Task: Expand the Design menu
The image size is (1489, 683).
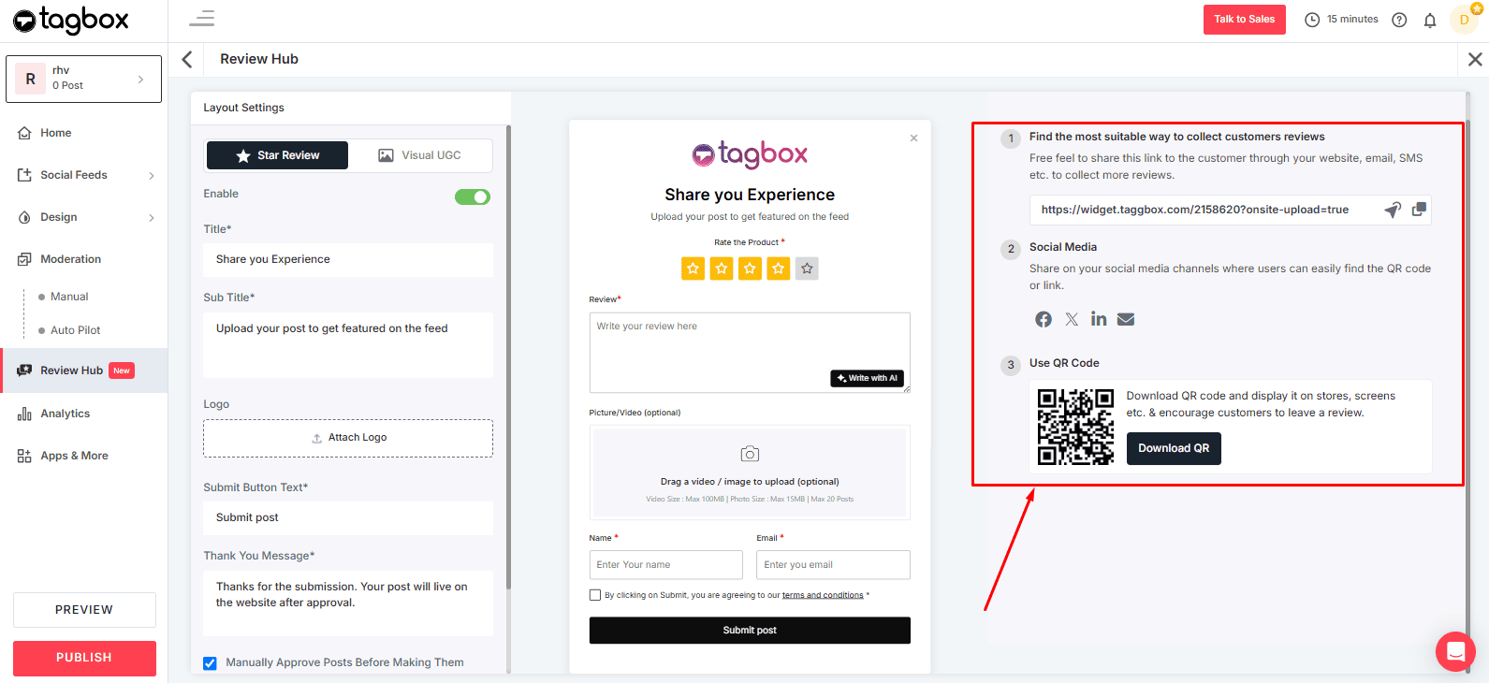Action: tap(84, 217)
